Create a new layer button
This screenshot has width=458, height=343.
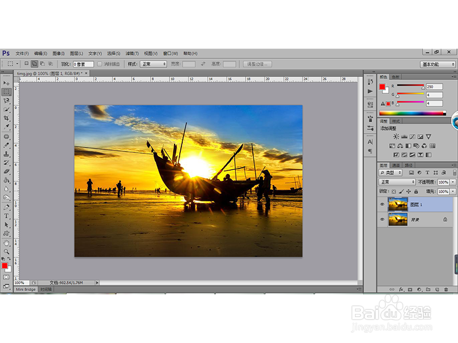437,290
